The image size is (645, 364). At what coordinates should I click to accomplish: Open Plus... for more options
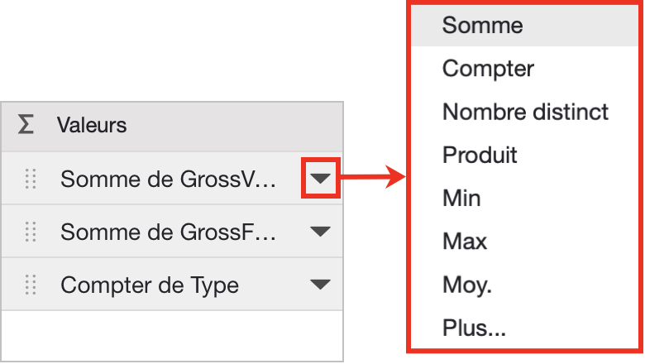(x=474, y=328)
